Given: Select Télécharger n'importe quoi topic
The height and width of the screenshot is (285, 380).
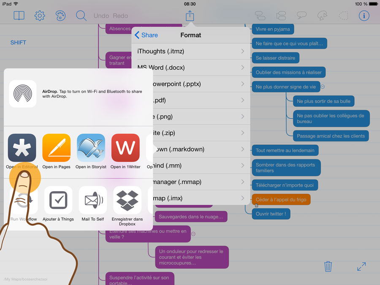Looking at the screenshot, I should point(285,185).
